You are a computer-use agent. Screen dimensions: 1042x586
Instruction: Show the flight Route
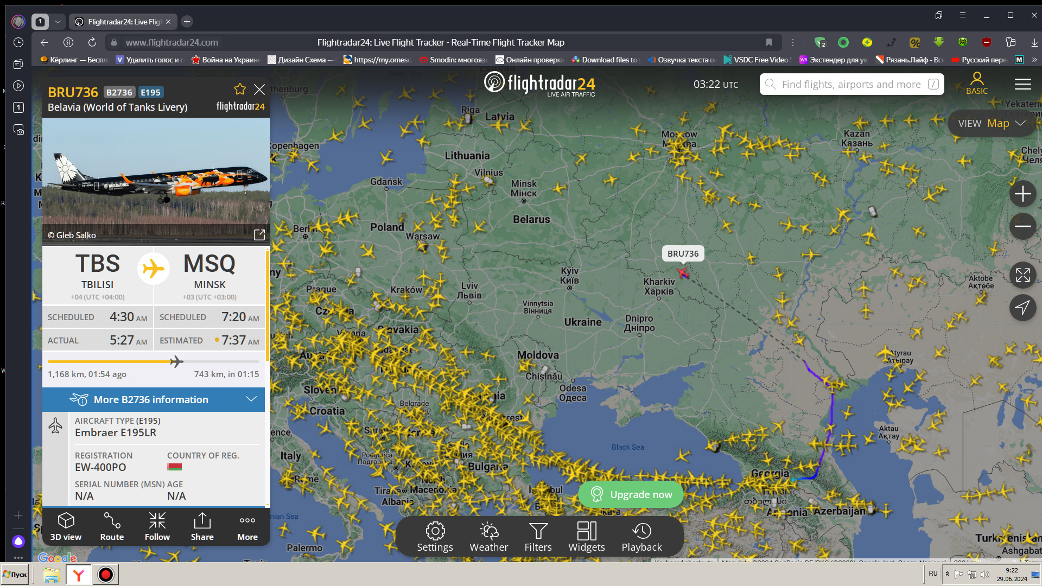pyautogui.click(x=112, y=526)
